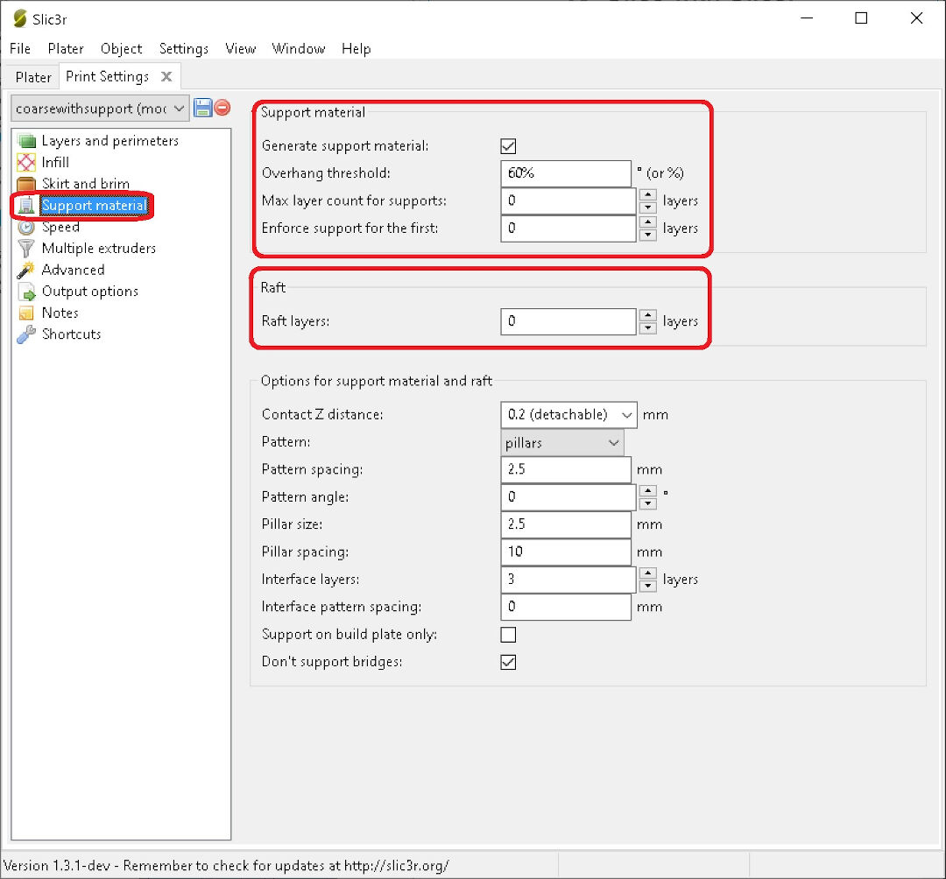Click the Output options page icon
Screen dimensions: 946x879
tap(26, 292)
